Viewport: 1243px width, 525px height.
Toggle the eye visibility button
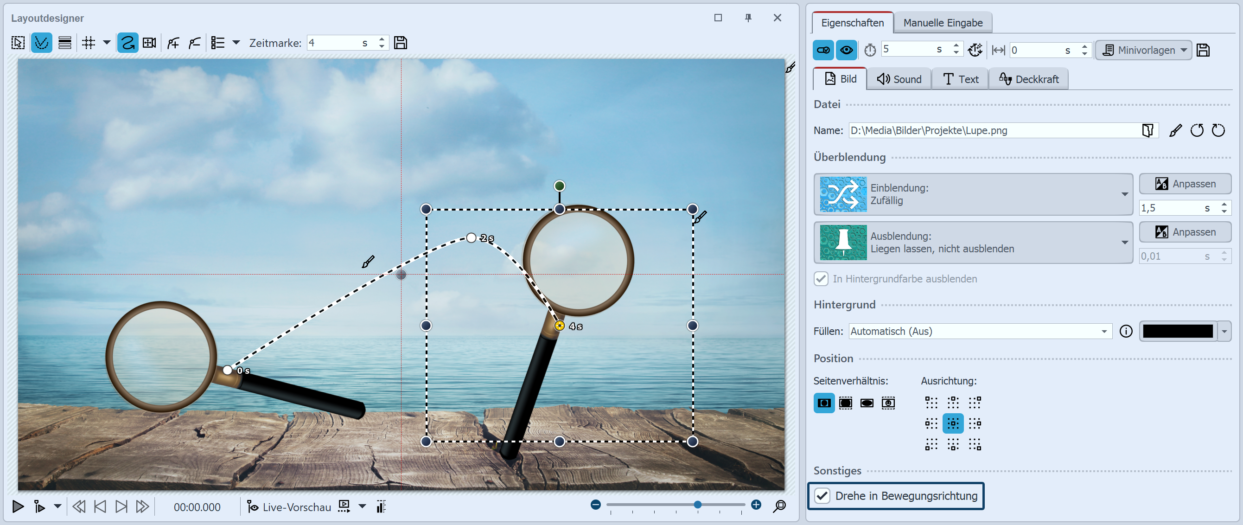pyautogui.click(x=846, y=50)
